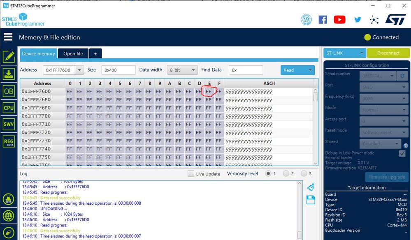The height and width of the screenshot is (240, 411).
Task: Refresh the ST-LINK serial number list
Action: pos(402,76)
